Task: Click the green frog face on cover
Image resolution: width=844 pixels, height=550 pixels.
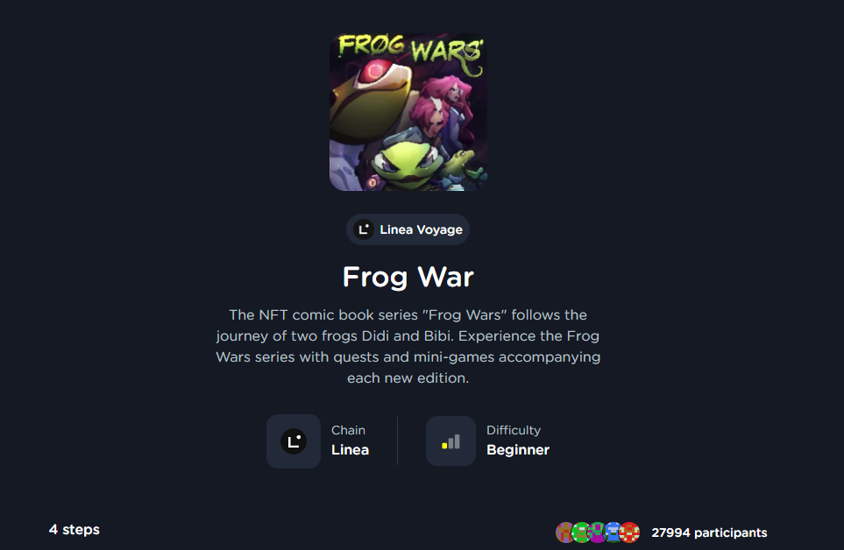Action: [408, 162]
